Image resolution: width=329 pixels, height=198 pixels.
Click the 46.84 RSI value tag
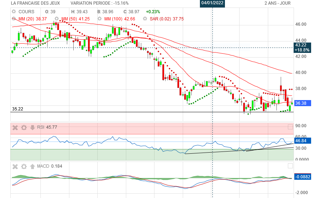(302, 141)
